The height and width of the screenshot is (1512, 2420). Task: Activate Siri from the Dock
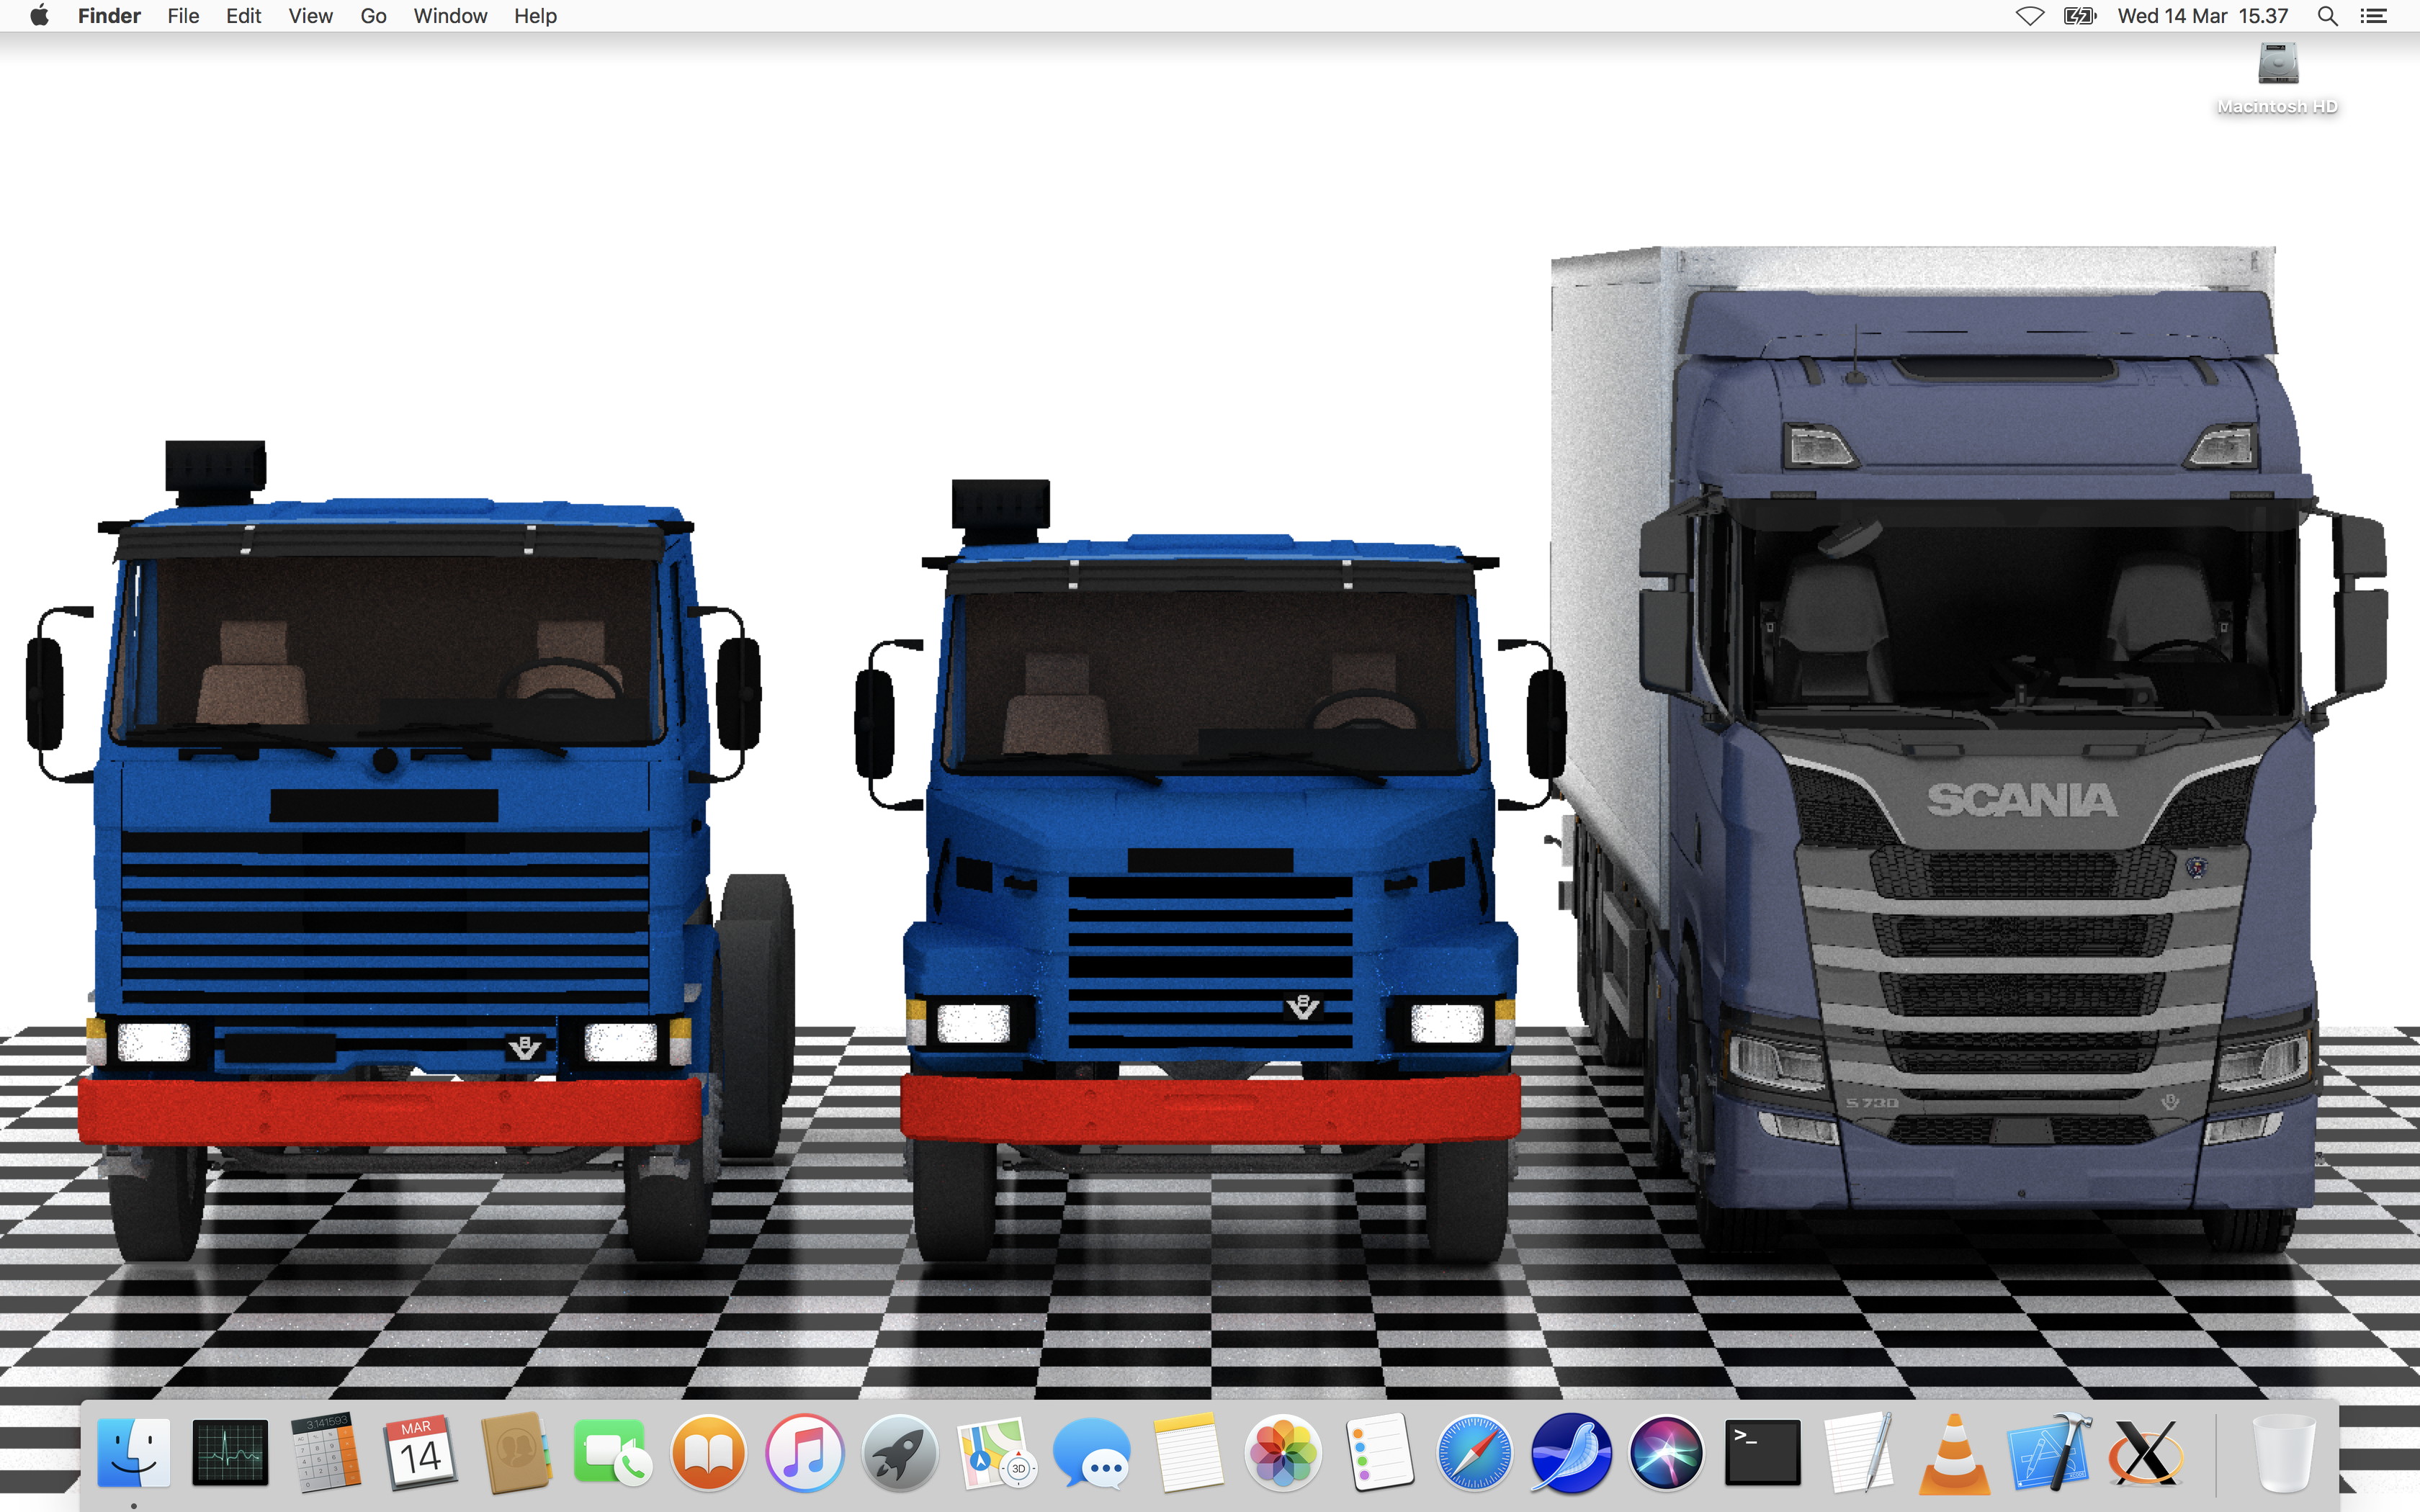[x=1666, y=1452]
